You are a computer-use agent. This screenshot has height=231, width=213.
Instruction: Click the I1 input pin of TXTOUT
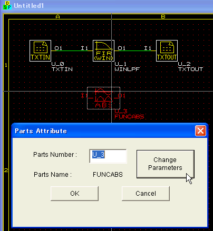click(x=148, y=48)
